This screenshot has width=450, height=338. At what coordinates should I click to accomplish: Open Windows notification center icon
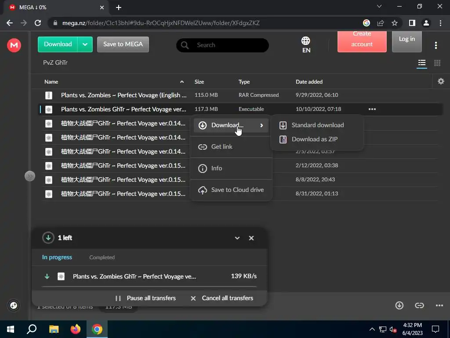[x=435, y=329]
